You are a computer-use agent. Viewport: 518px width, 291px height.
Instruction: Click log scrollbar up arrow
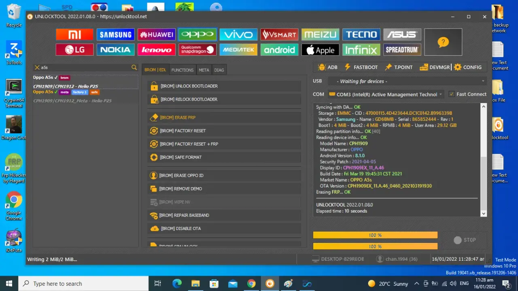click(483, 107)
